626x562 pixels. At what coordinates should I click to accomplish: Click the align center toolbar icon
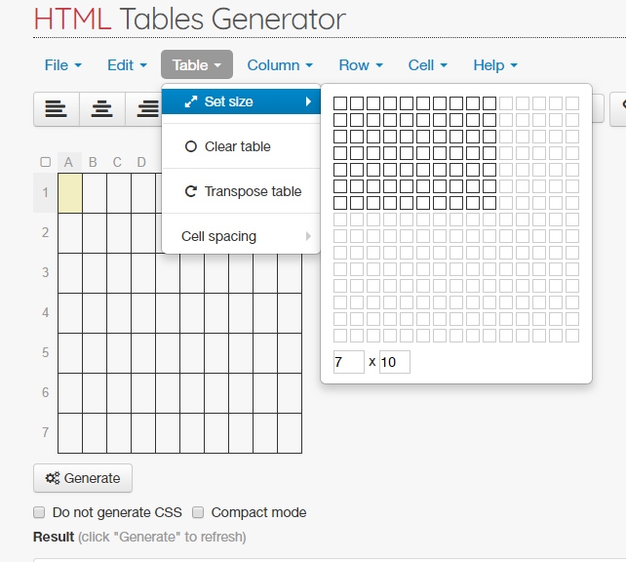point(101,108)
